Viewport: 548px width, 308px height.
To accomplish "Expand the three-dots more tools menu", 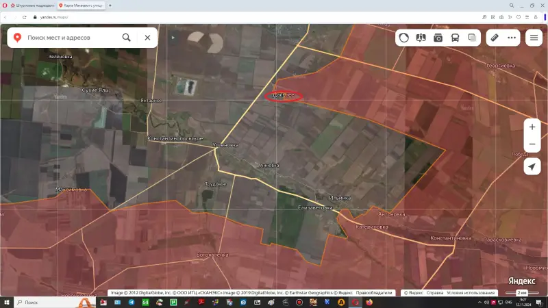I will point(512,38).
